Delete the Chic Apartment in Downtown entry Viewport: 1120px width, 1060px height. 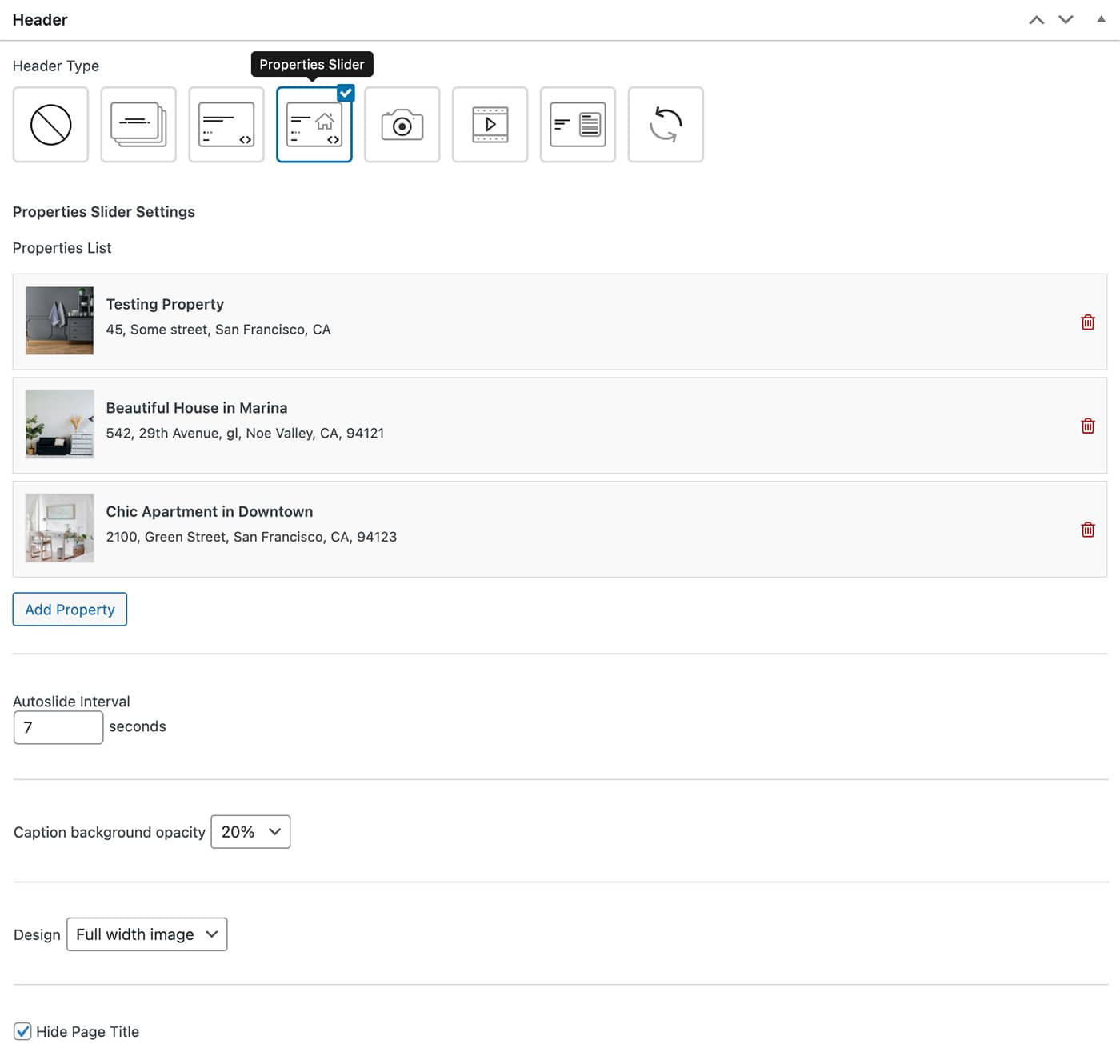1087,530
